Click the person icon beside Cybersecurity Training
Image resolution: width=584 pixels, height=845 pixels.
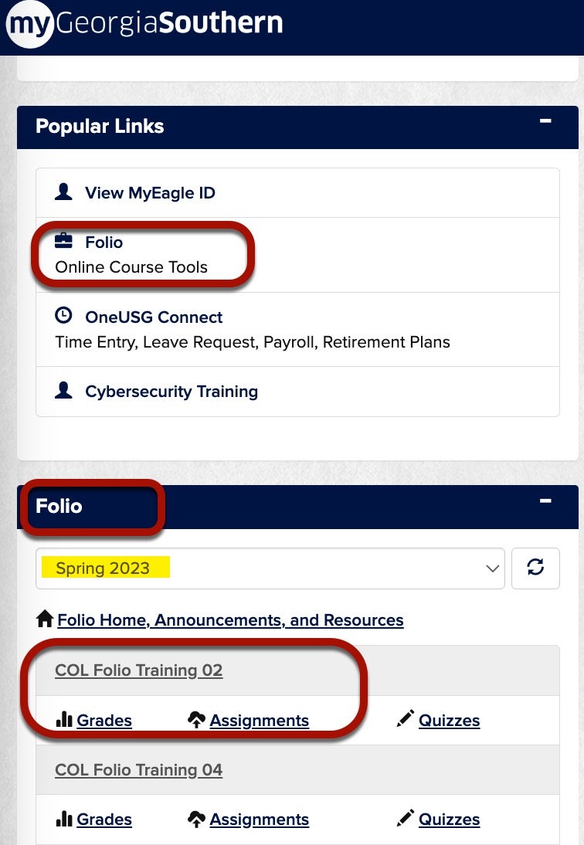coord(65,391)
